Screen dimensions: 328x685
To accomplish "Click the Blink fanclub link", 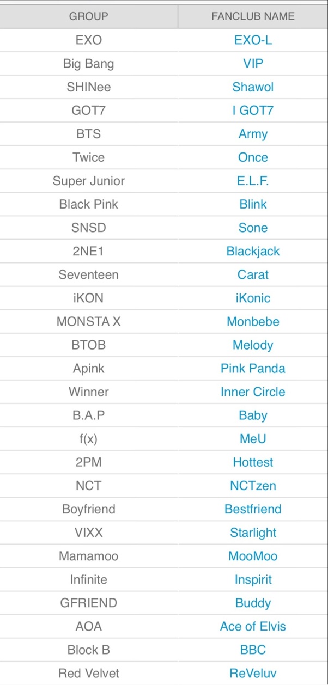I will coord(253,204).
